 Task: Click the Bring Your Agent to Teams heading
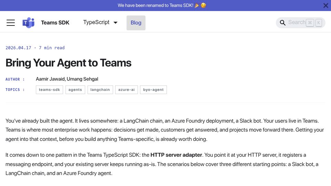[68, 63]
